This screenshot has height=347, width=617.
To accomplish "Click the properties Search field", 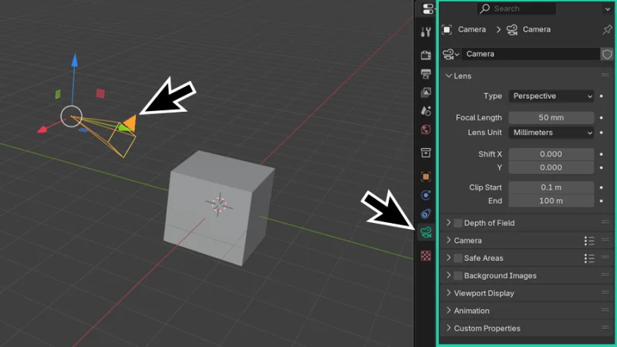I will pos(517,8).
